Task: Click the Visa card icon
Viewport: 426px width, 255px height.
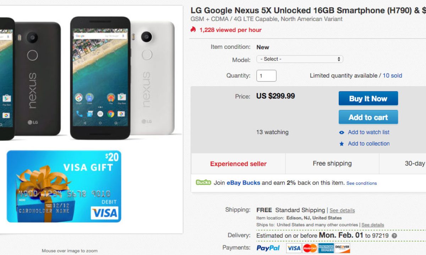Action: [x=294, y=248]
